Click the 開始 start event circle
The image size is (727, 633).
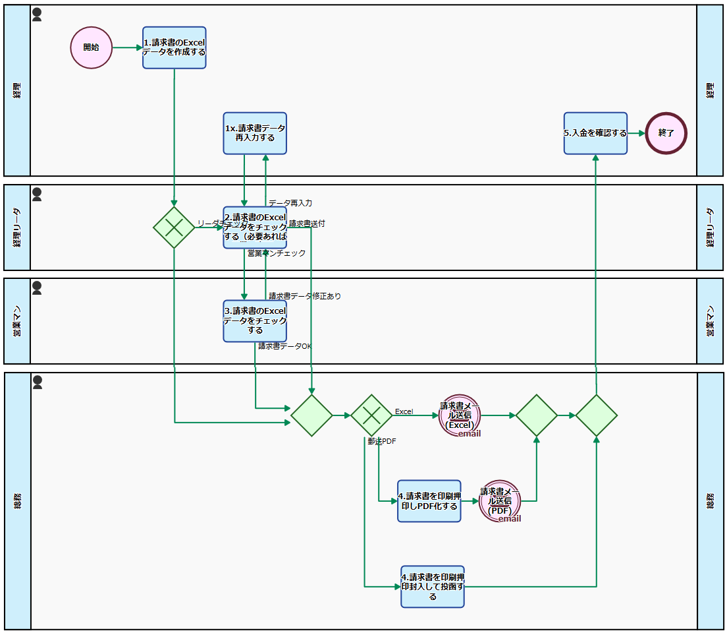click(92, 47)
